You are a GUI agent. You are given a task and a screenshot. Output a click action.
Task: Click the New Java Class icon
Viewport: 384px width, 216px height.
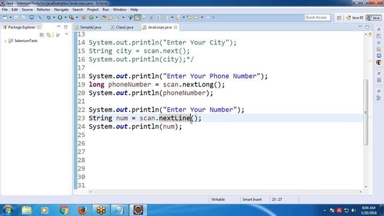click(x=91, y=17)
